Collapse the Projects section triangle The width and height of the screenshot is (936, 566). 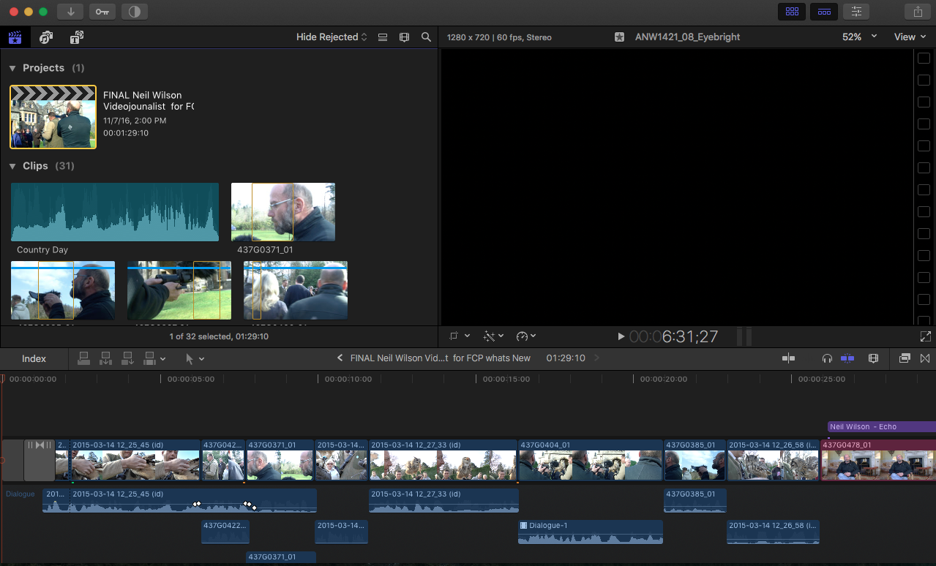click(x=12, y=68)
